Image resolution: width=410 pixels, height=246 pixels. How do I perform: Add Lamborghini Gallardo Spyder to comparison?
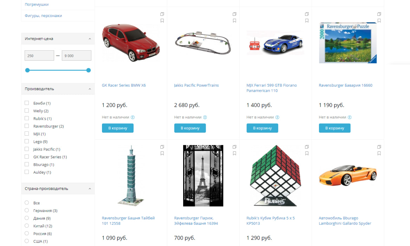(x=379, y=147)
